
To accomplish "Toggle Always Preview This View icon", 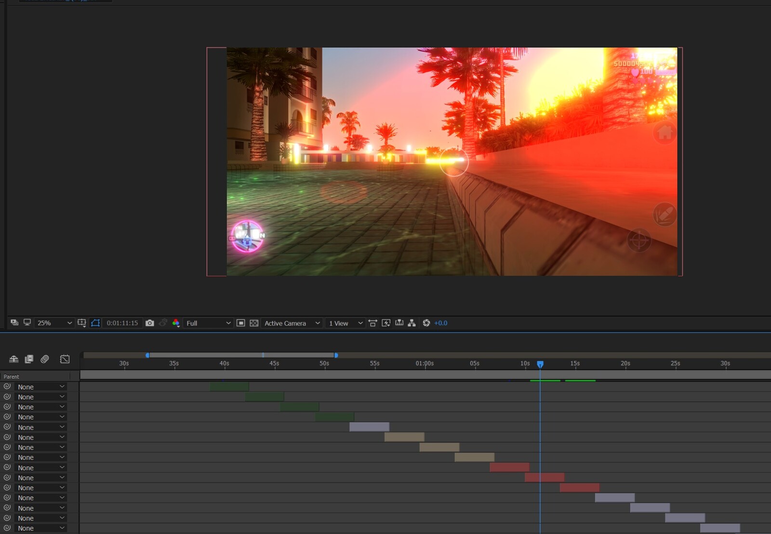I will pos(14,323).
